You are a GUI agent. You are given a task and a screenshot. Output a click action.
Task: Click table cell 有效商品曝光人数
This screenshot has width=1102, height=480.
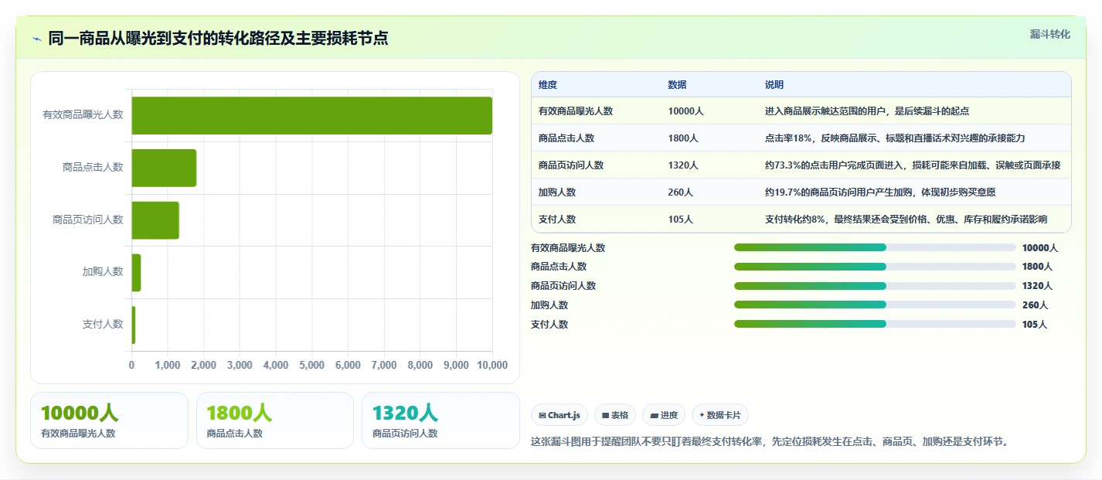coord(576,111)
